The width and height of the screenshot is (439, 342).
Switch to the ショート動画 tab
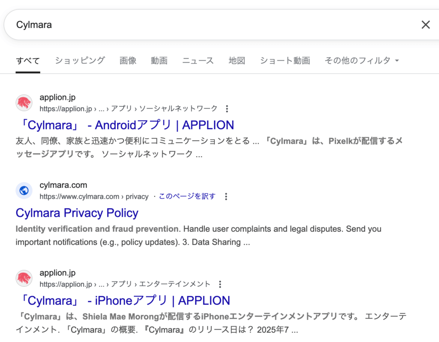pyautogui.click(x=285, y=61)
